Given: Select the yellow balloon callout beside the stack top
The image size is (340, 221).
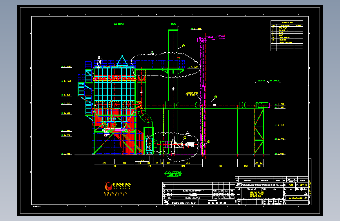Looking at the screenshot, I should 183,46.
